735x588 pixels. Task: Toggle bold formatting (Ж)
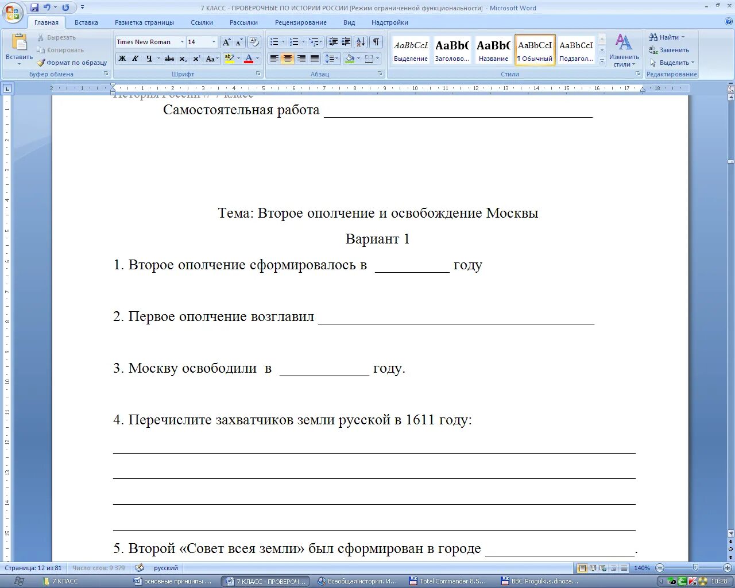(122, 59)
